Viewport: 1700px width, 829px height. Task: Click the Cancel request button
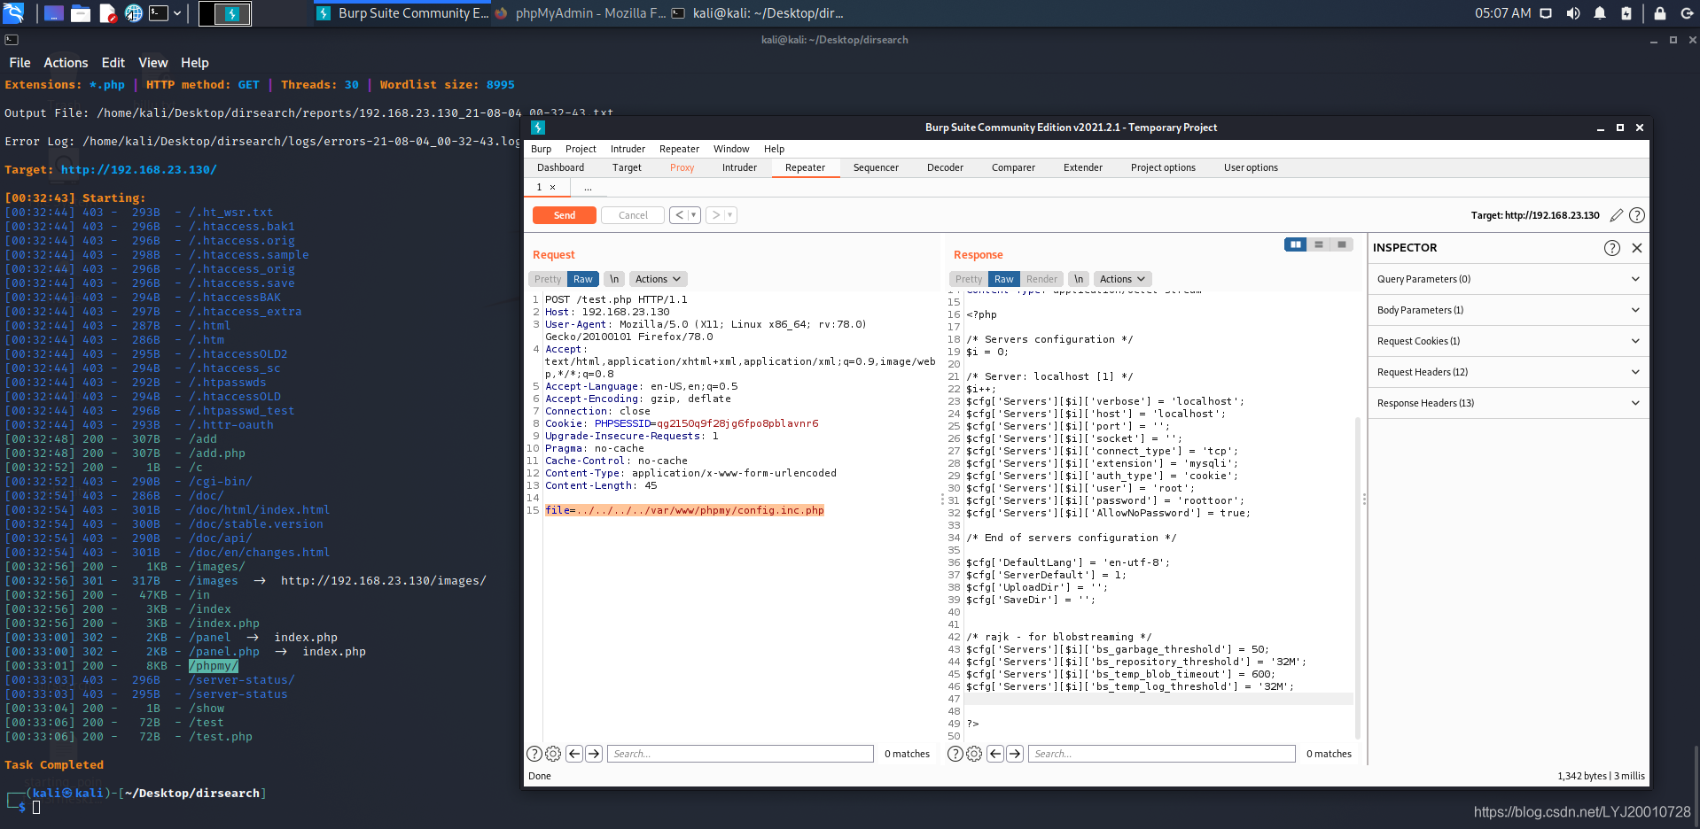point(633,215)
